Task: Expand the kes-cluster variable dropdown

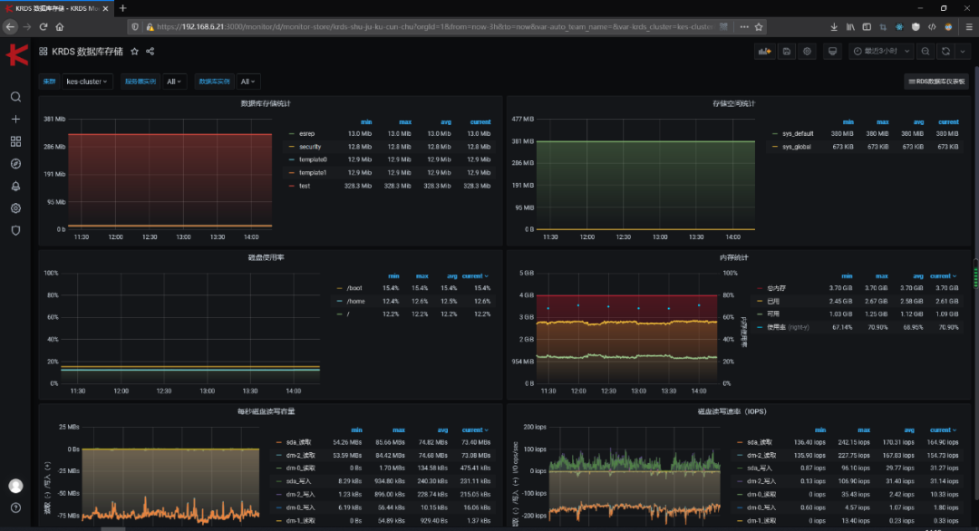Action: (87, 82)
